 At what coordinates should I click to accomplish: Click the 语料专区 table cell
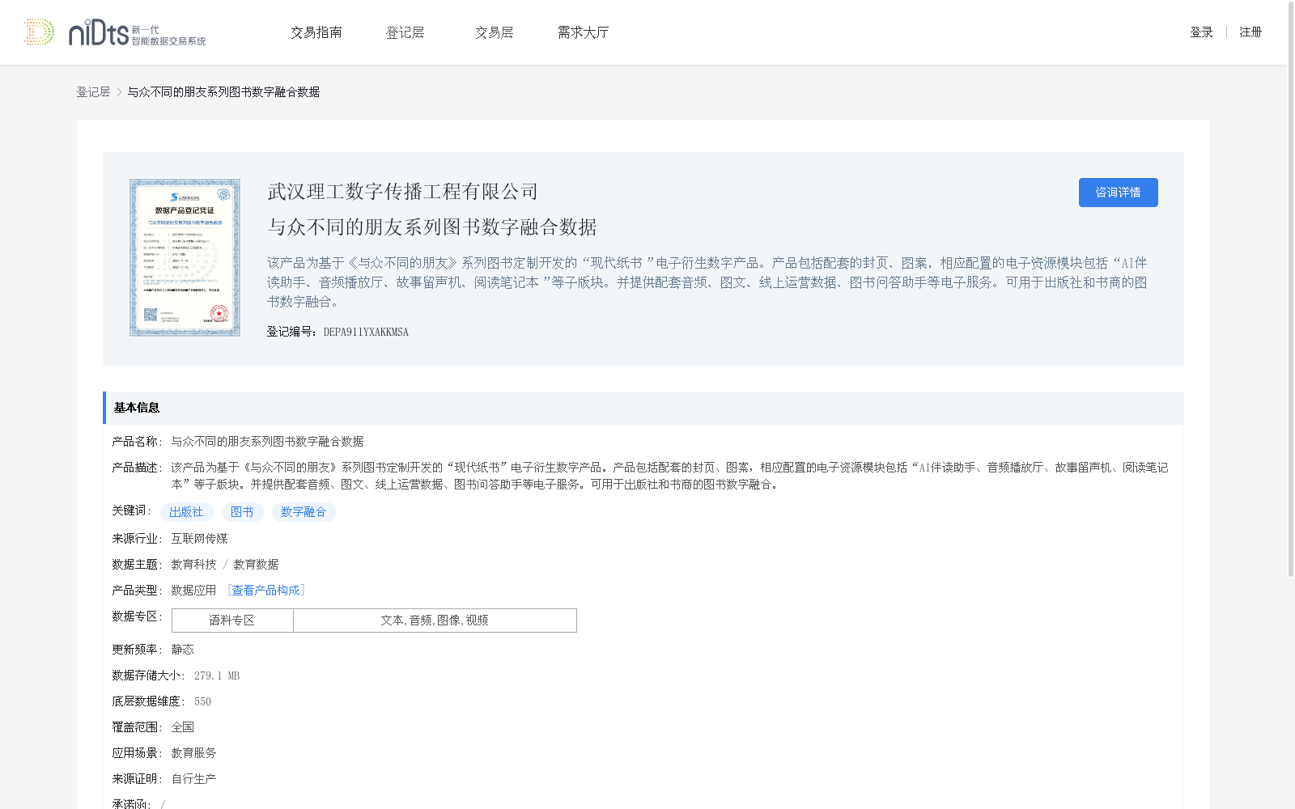point(232,621)
